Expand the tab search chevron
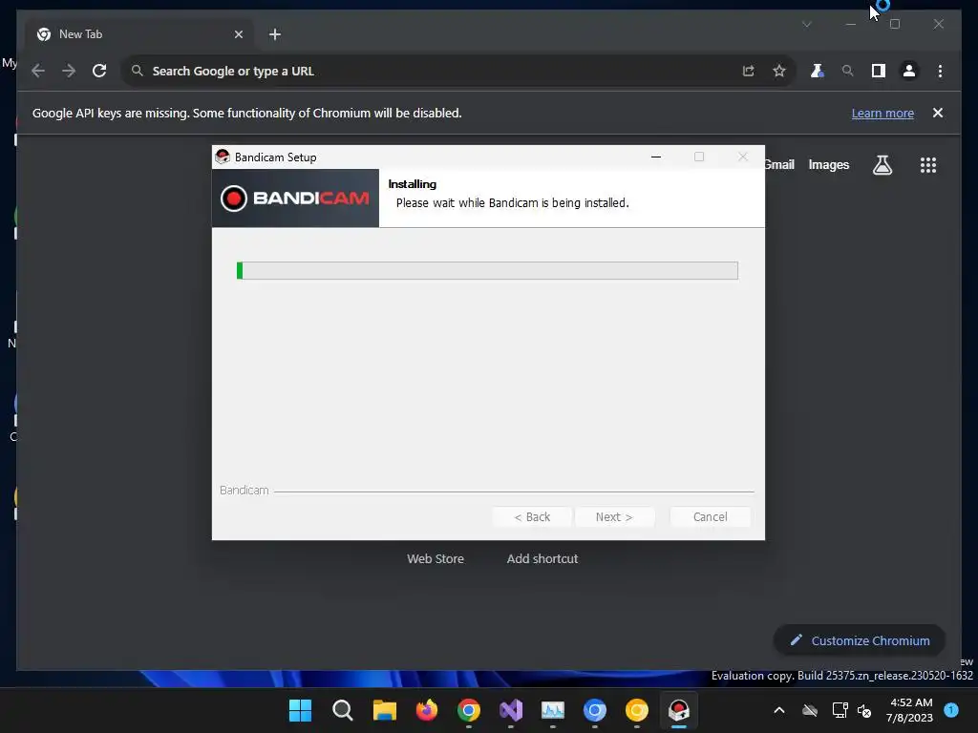The width and height of the screenshot is (978, 733). point(806,24)
